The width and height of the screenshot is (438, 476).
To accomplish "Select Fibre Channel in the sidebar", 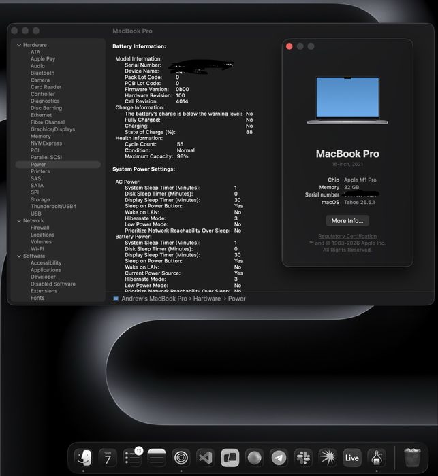I will tap(48, 122).
